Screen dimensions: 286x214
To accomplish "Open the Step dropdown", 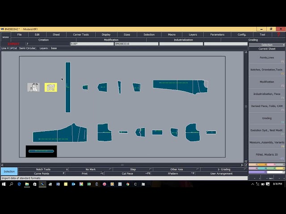I will 133,169.
